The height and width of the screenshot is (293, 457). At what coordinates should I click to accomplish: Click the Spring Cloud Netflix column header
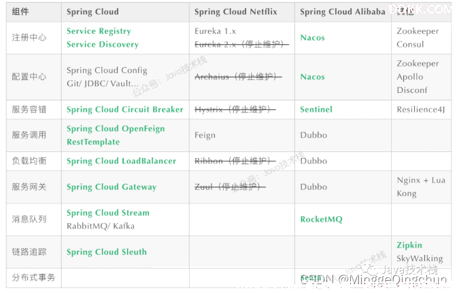236,12
